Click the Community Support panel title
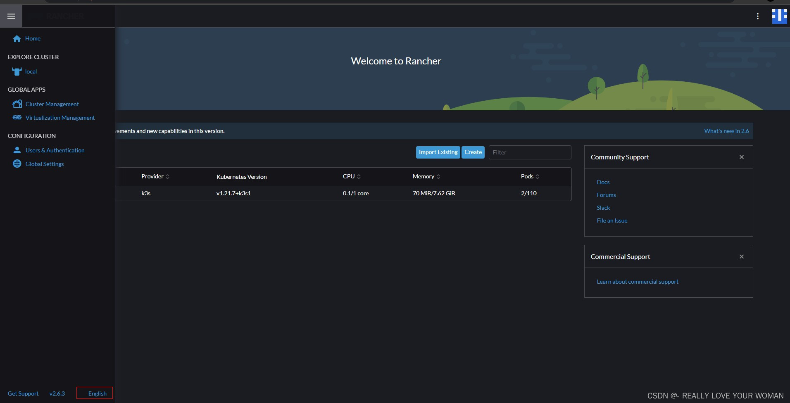790x403 pixels. pos(620,157)
